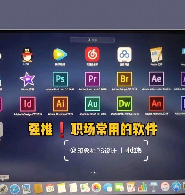The height and width of the screenshot is (195, 185).
Task: Click the 'Adobe Phot...op CC 2019' label
Action: pos(60,89)
